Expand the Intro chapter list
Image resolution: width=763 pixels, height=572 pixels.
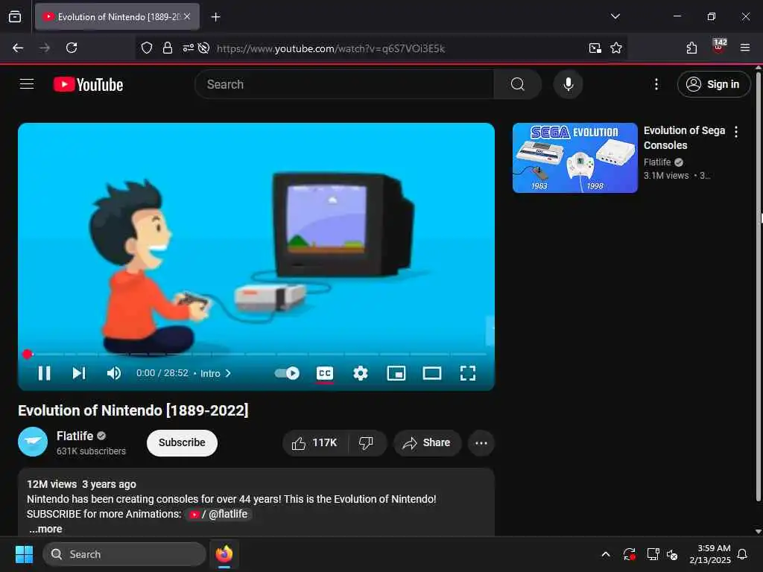[x=215, y=374]
